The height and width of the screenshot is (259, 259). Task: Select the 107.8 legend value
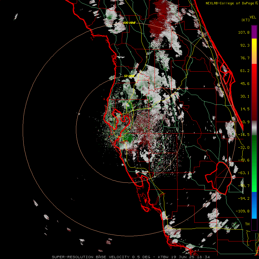coord(244,32)
